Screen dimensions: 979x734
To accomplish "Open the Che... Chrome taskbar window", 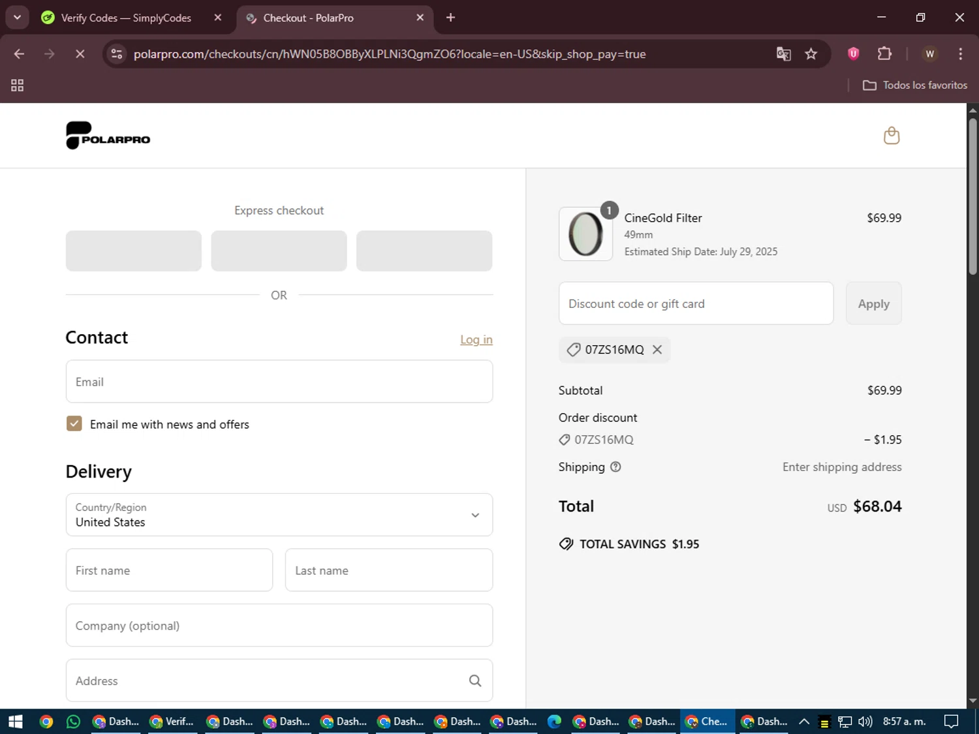I will [x=707, y=722].
